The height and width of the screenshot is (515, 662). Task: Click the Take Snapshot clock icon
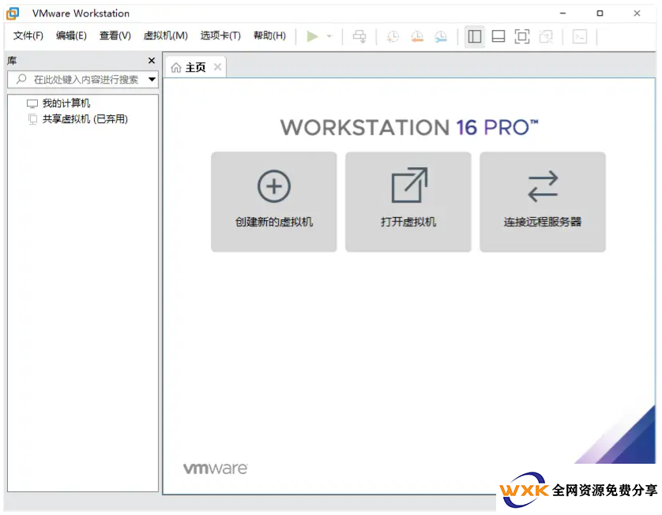click(x=393, y=36)
